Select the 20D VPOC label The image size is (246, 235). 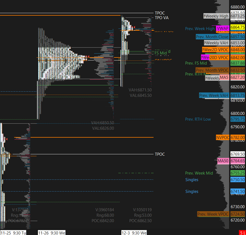coord(219,57)
